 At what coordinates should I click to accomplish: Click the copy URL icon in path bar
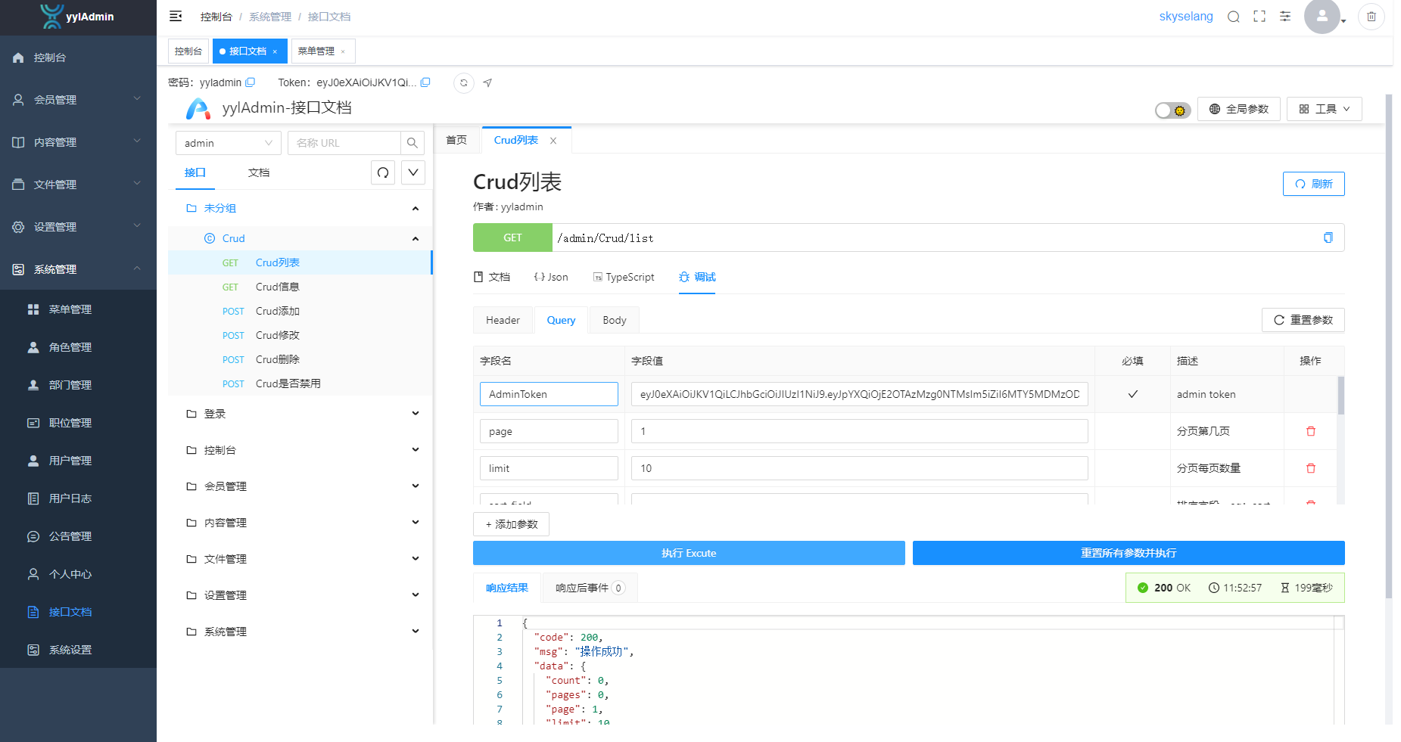point(1328,238)
